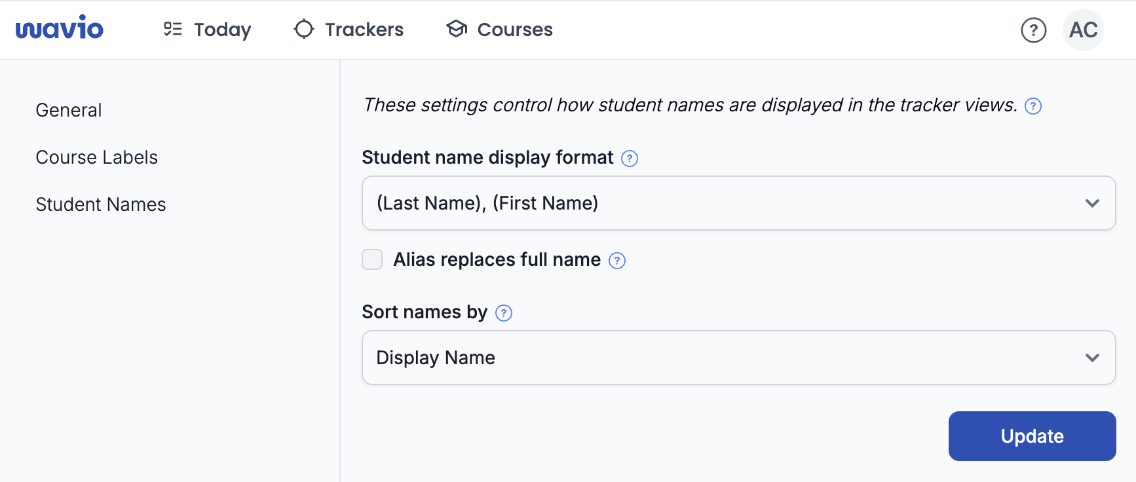Select Student Names in the sidebar
1136x482 pixels.
[101, 204]
